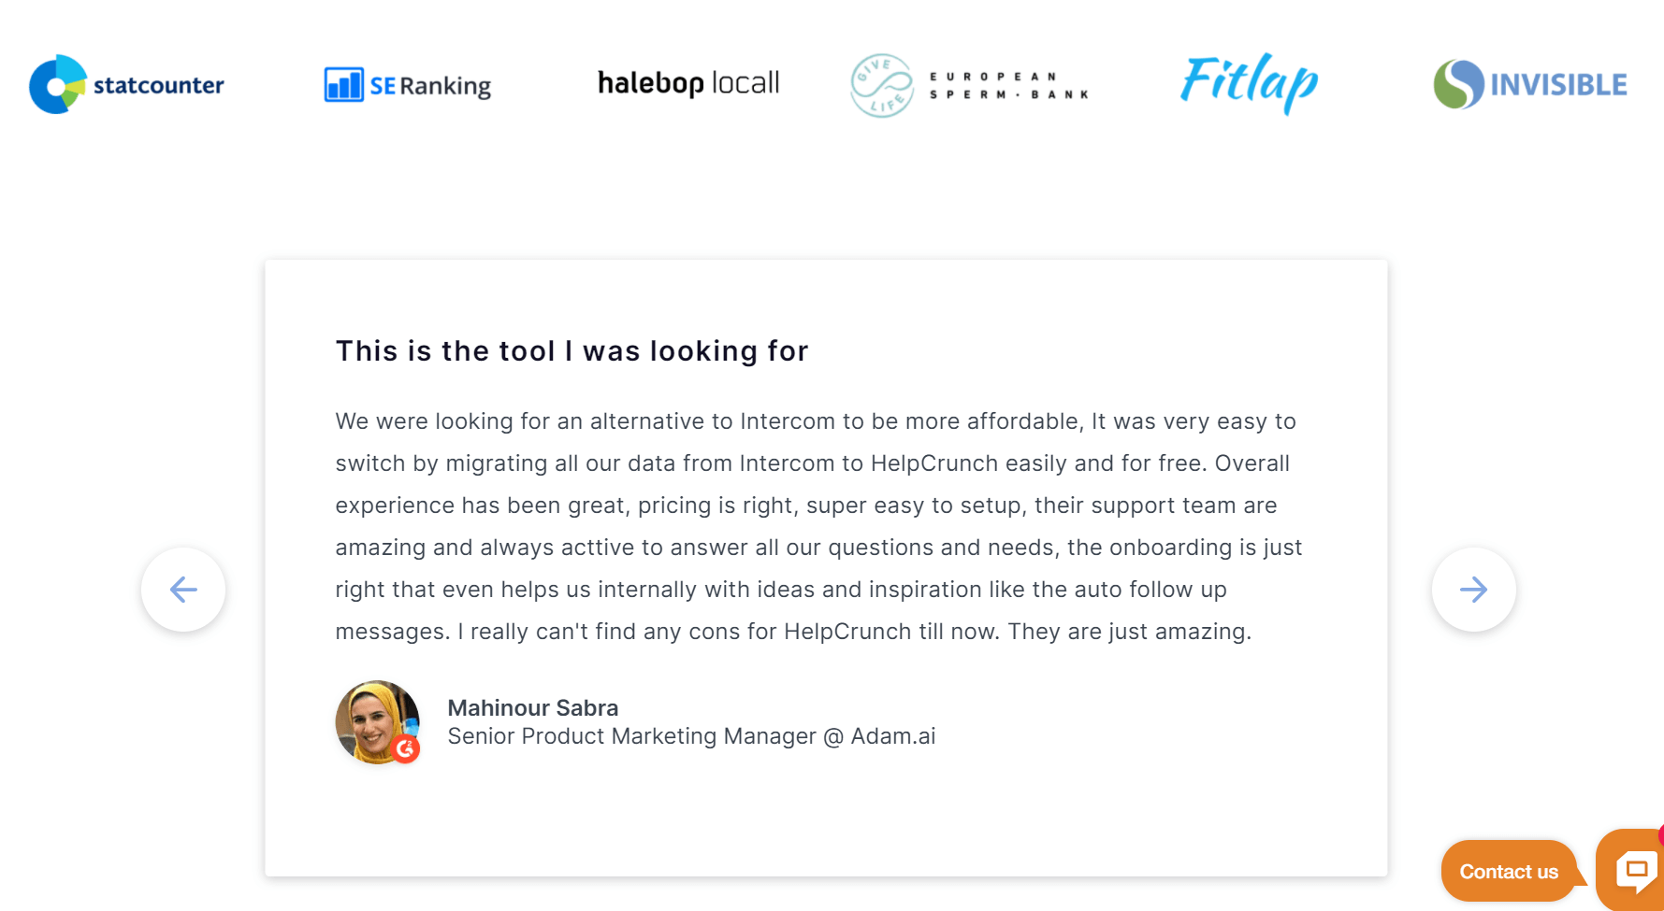Click the Statcounter logo
This screenshot has height=911, width=1664.
126,84
